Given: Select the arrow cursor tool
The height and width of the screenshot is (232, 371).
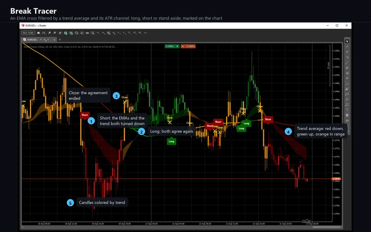Looking at the screenshot, I should coord(347,41).
